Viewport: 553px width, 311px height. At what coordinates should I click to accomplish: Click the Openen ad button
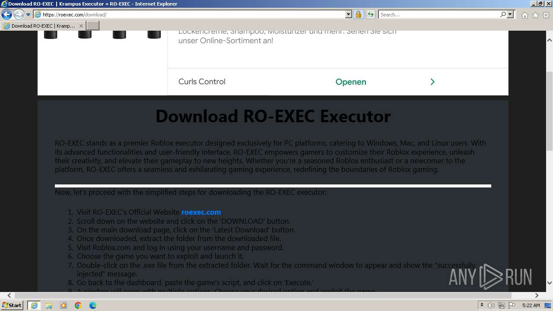tap(351, 82)
